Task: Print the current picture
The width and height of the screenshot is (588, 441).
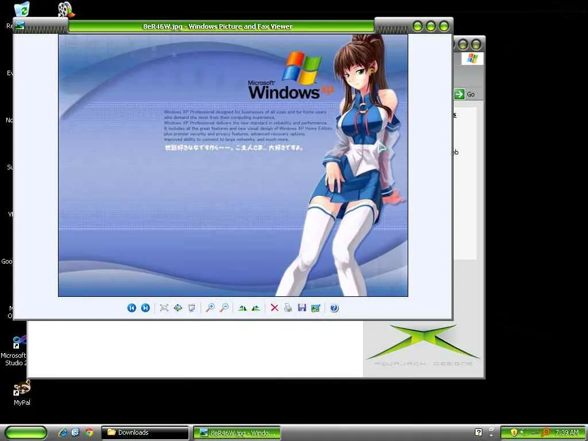Action: tap(288, 308)
